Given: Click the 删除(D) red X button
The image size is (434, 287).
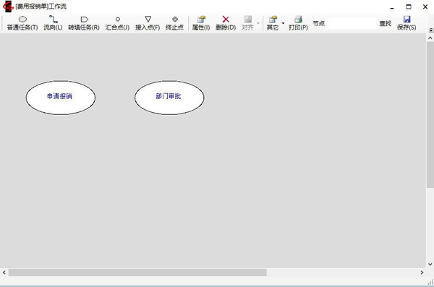Looking at the screenshot, I should pos(226,23).
